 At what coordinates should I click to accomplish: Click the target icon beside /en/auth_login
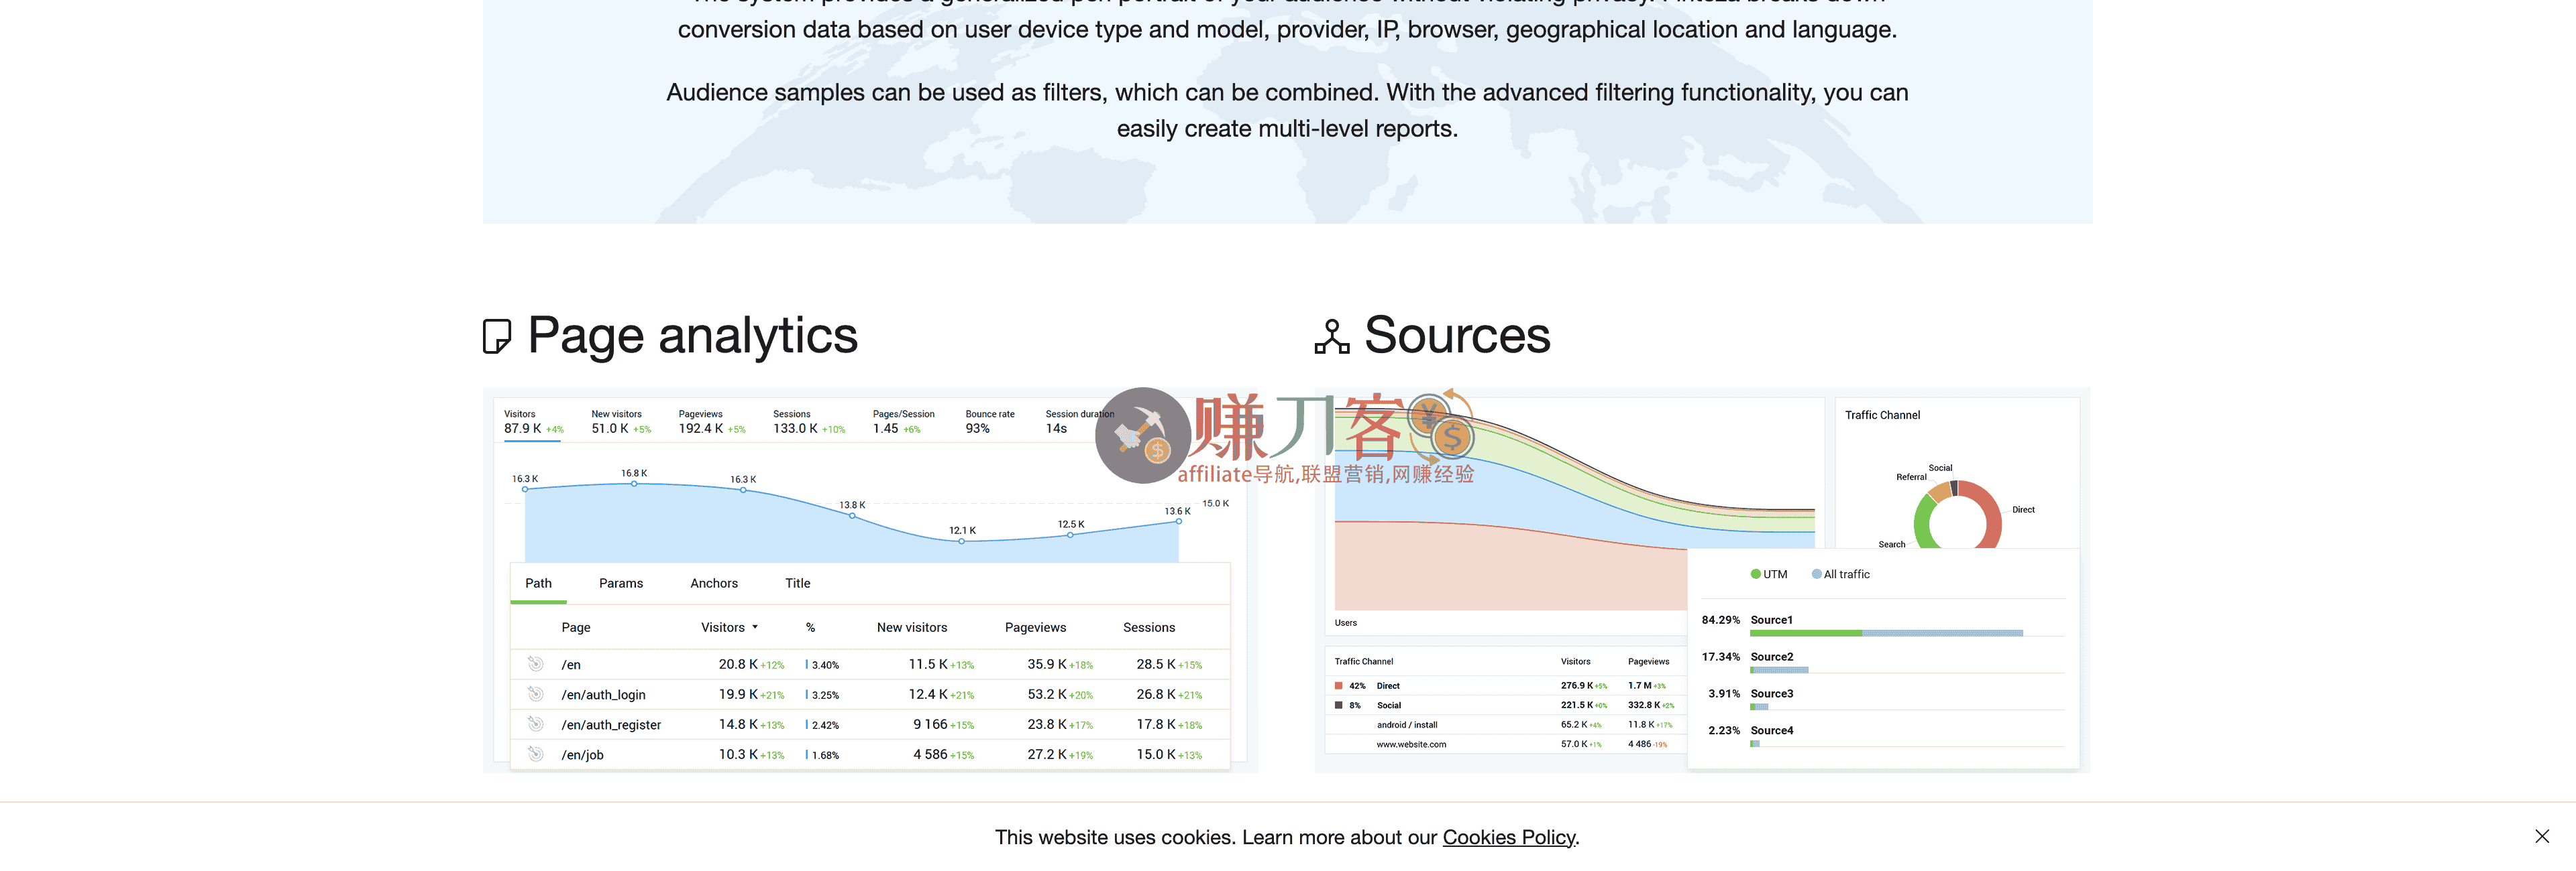[x=535, y=694]
